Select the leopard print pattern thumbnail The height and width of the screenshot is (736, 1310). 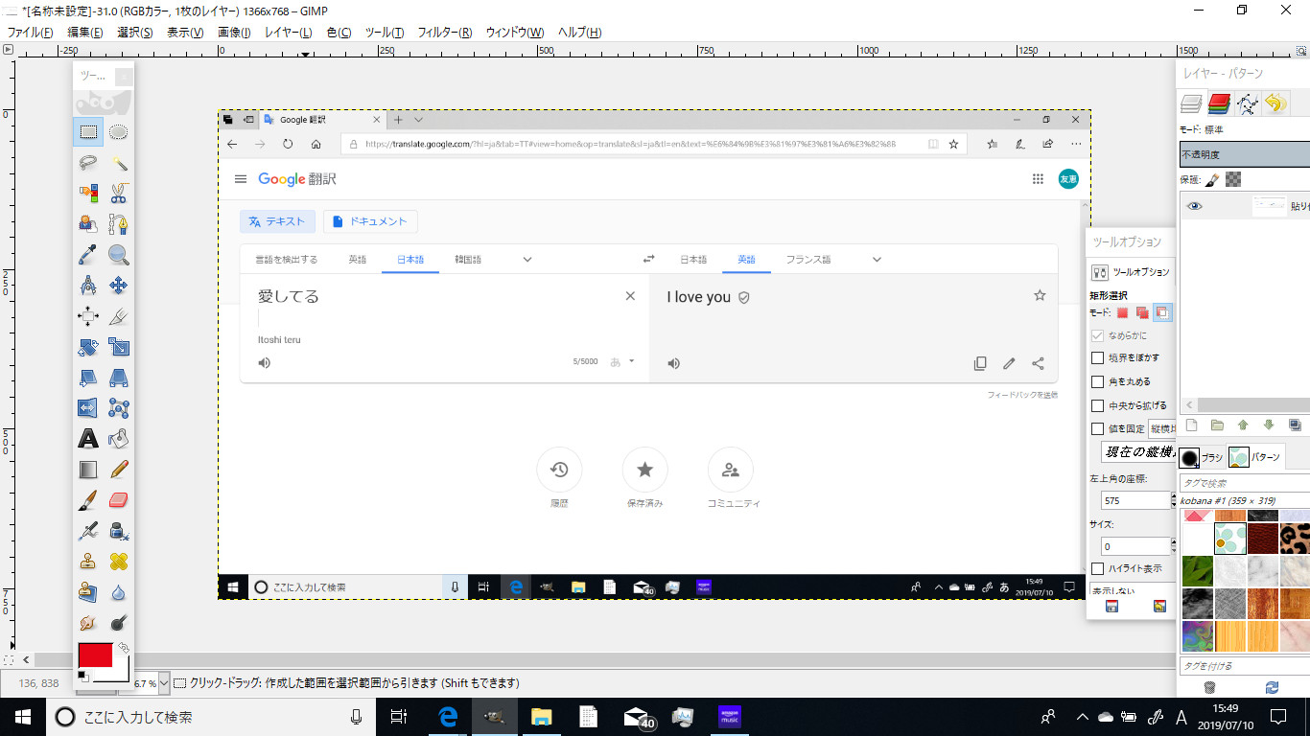[1295, 539]
